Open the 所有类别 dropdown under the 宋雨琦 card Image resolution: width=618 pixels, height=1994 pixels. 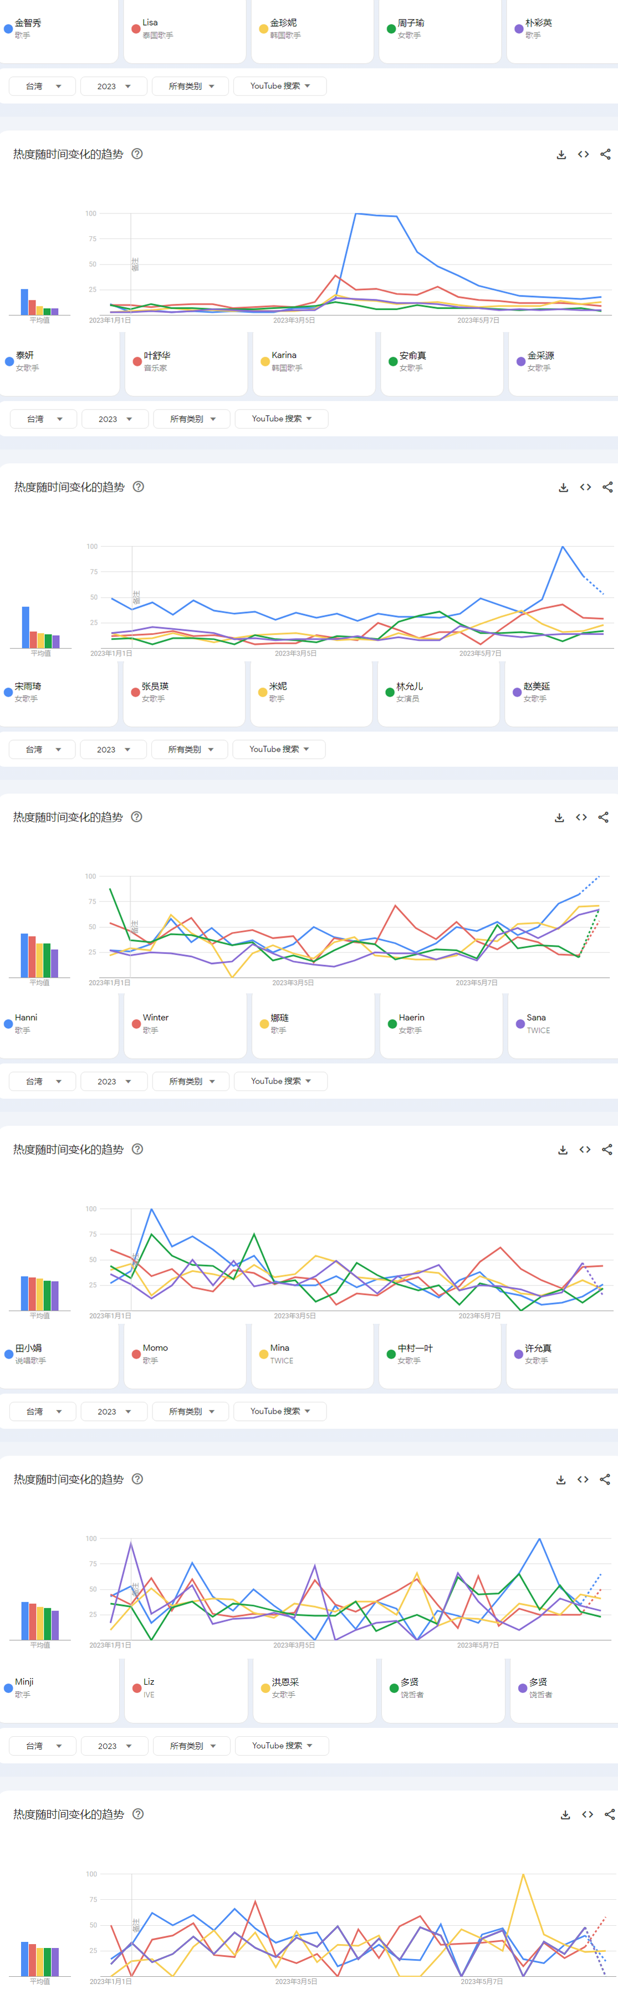click(190, 749)
